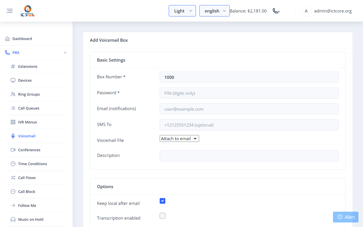This screenshot has width=363, height=227.
Task: Focus the Box Number field
Action: pos(249,77)
